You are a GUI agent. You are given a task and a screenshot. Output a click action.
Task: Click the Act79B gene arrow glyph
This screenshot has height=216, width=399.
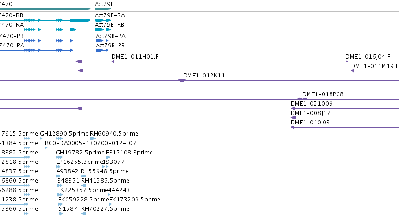tap(103, 9)
